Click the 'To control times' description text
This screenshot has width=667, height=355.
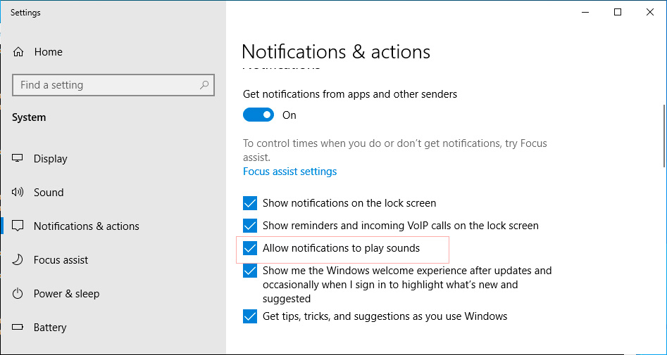tap(394, 150)
